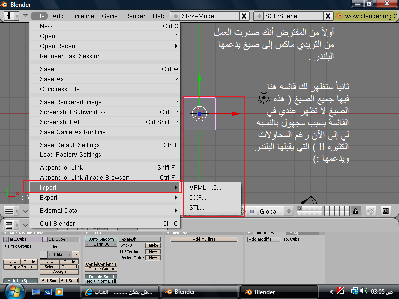Image resolution: width=399 pixels, height=299 pixels.
Task: Open the Add menu
Action: pyautogui.click(x=58, y=16)
